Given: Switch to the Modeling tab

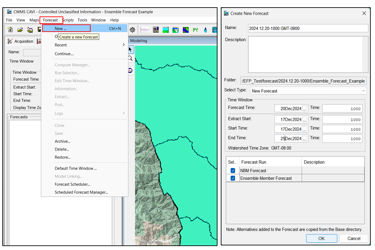Looking at the screenshot, I should [x=138, y=41].
